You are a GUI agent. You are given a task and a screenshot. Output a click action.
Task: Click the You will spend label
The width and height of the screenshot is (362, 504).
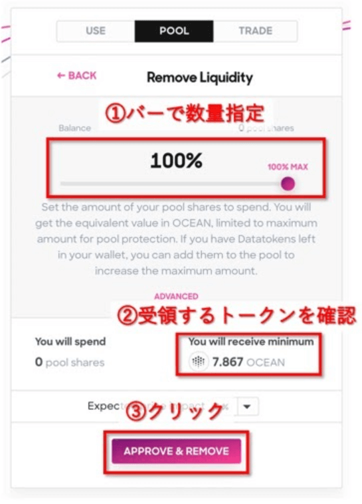tap(70, 341)
